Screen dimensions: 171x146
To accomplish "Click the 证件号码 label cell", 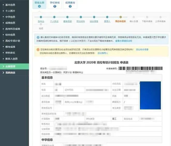I will click(x=74, y=90).
